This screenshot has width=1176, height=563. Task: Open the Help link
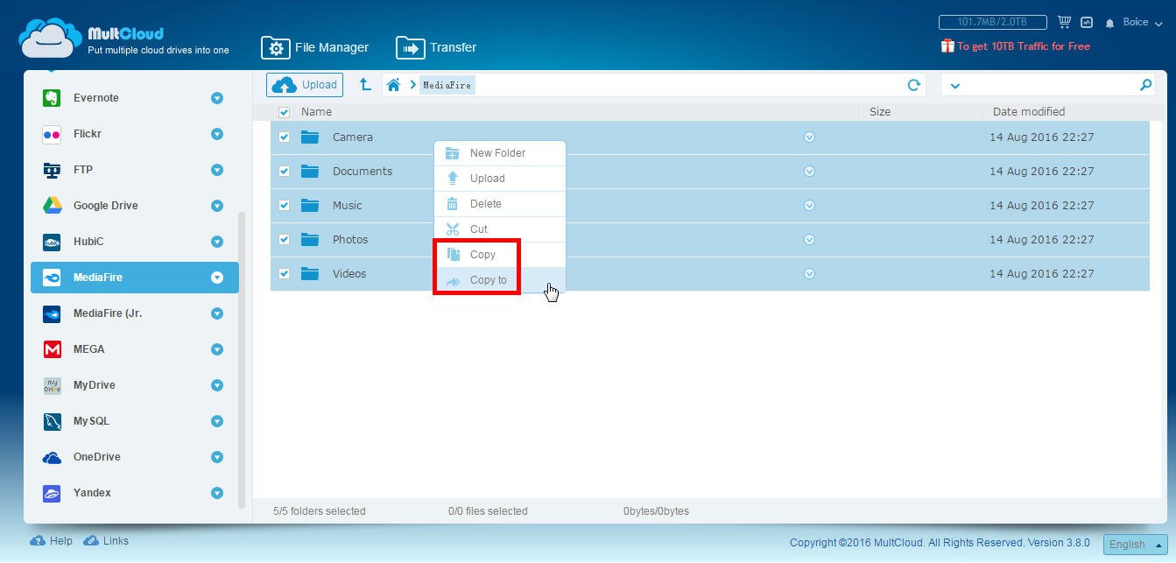coord(52,541)
